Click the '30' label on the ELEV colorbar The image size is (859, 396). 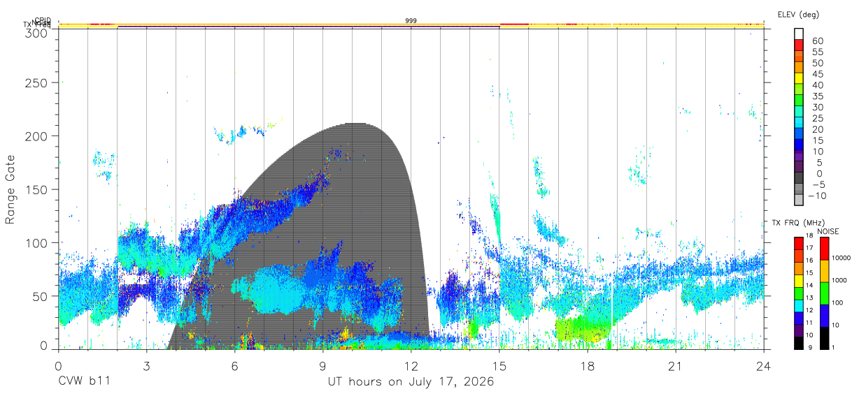[x=818, y=107]
